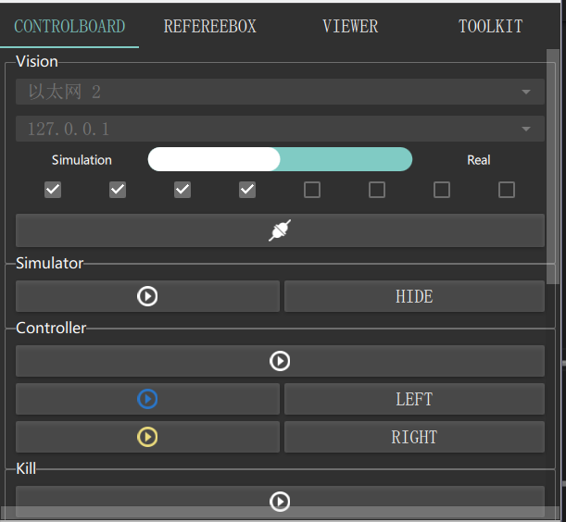Viewport: 566px width, 522px height.
Task: Toggle the Simulation/Real mode switch
Action: (x=280, y=159)
